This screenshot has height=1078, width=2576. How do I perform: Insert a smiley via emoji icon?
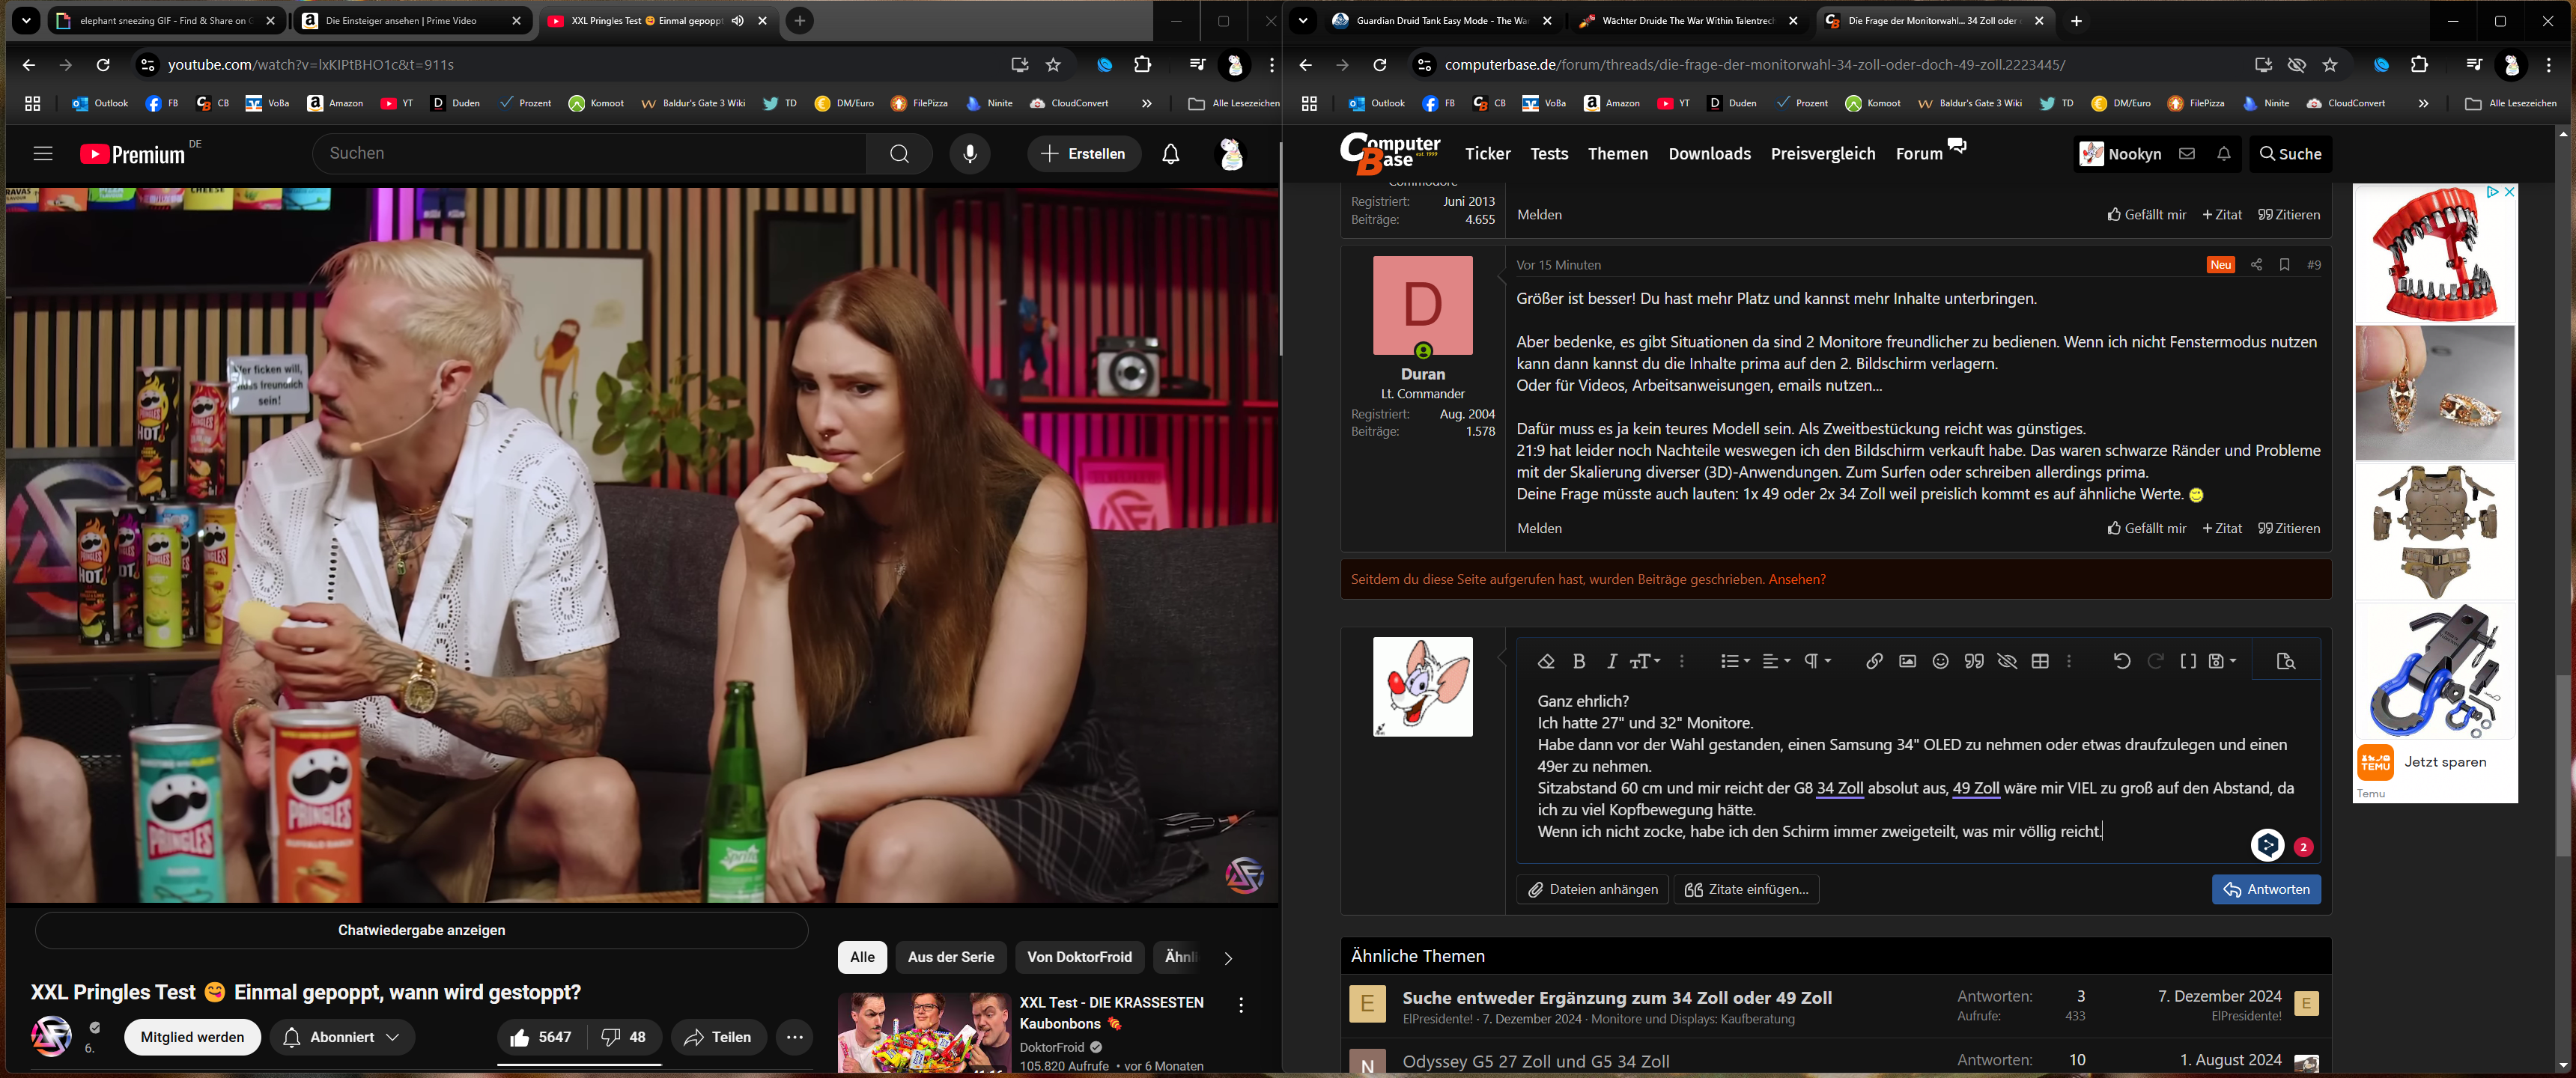(1940, 661)
